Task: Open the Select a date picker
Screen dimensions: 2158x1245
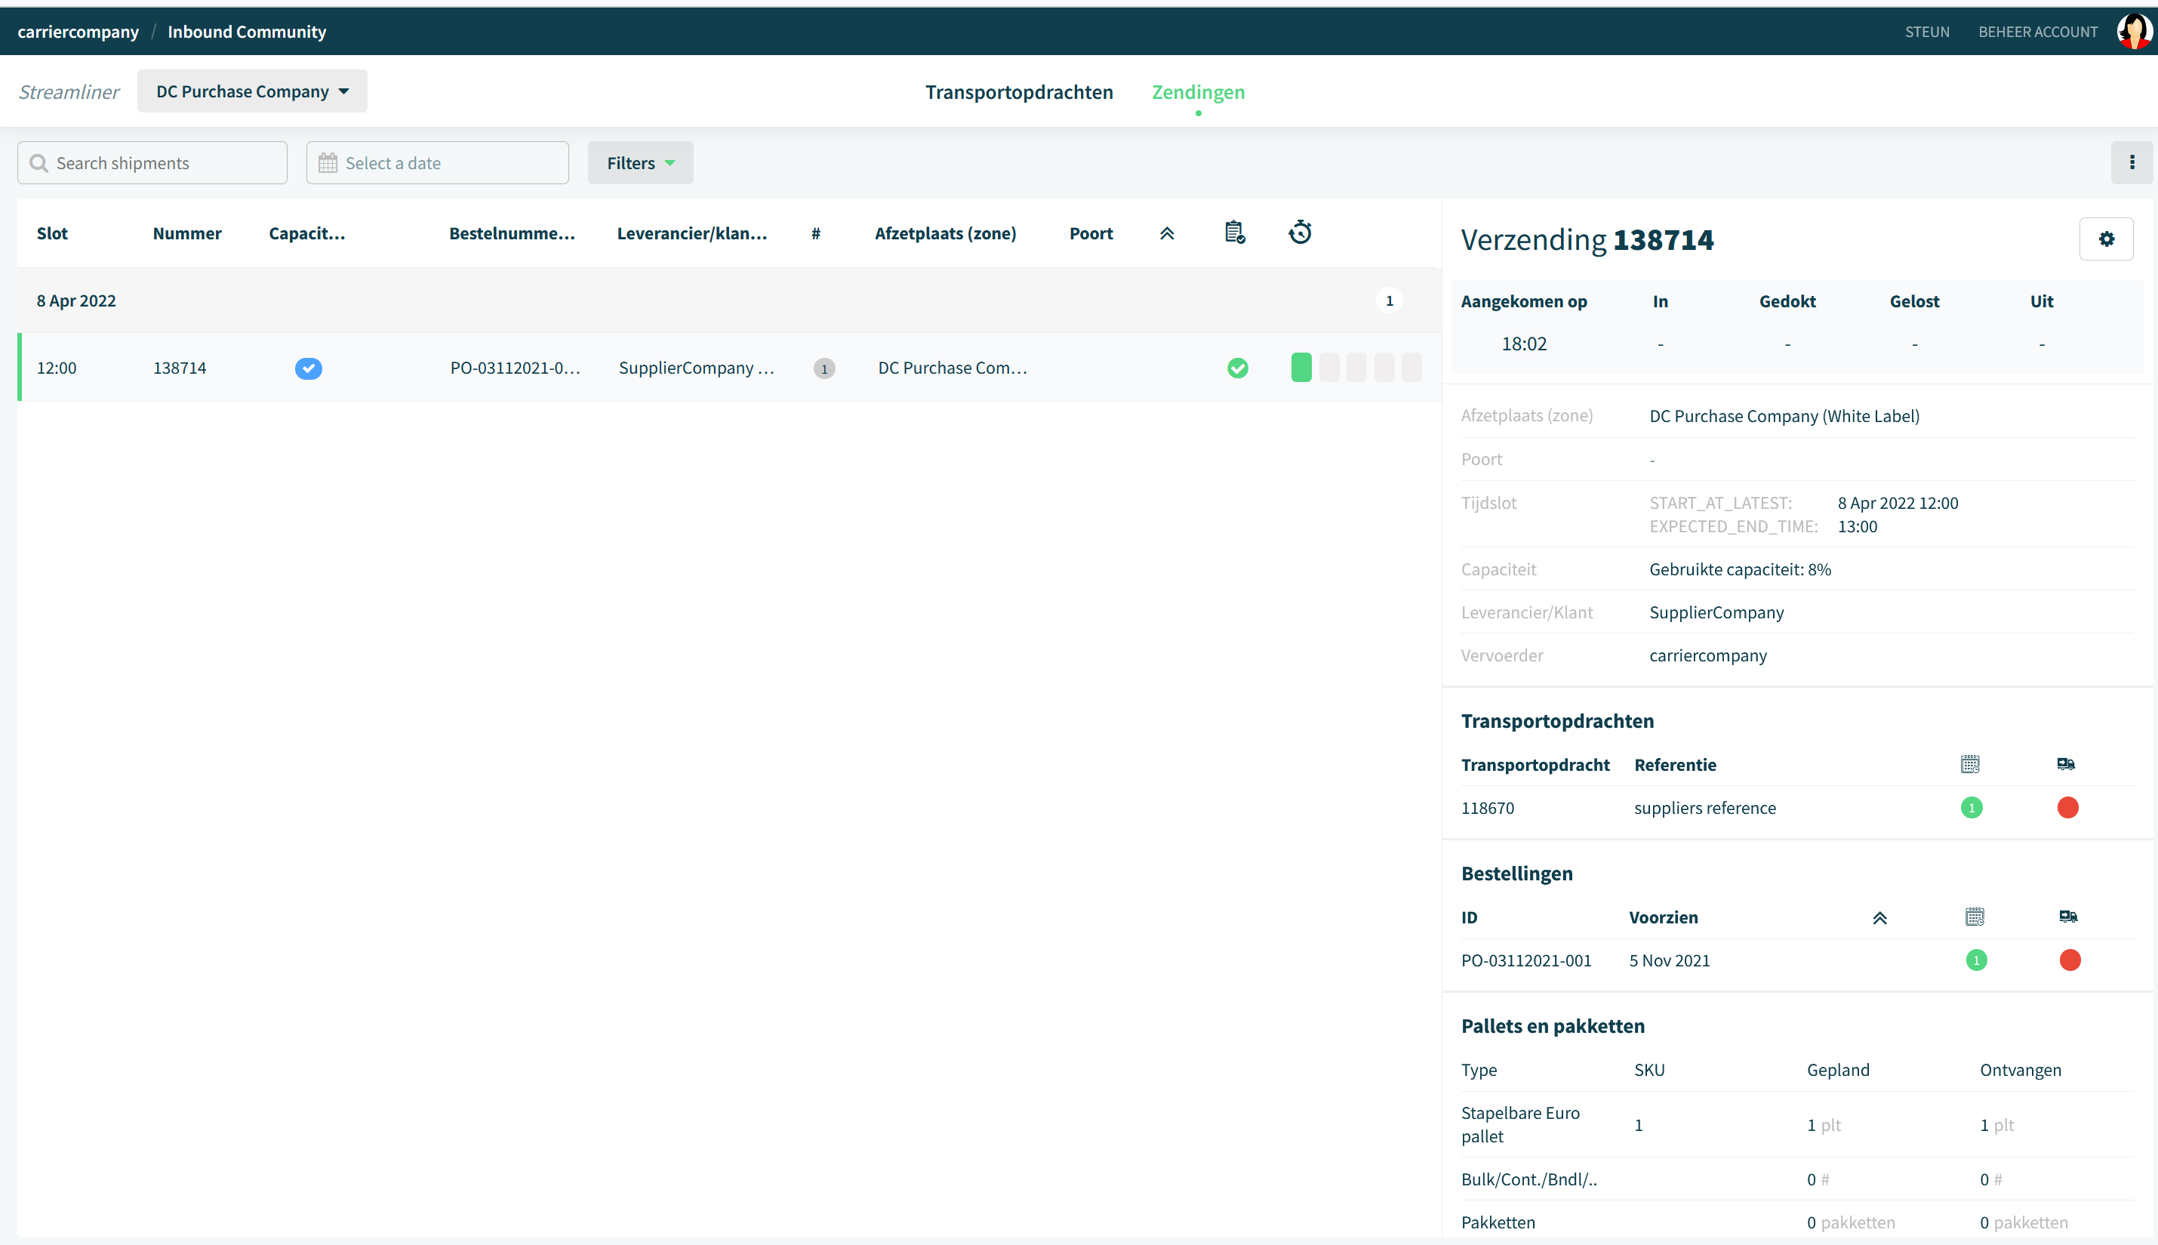Action: click(438, 162)
